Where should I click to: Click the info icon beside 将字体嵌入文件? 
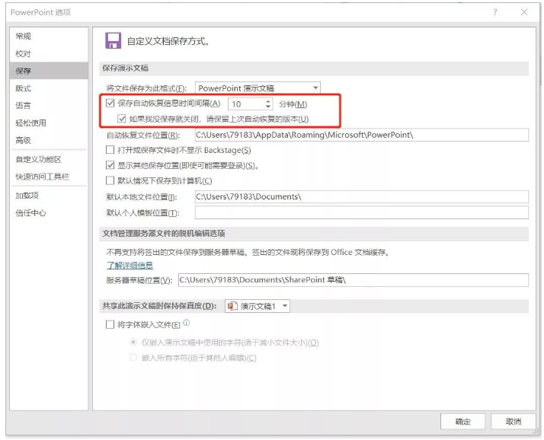pyautogui.click(x=187, y=323)
